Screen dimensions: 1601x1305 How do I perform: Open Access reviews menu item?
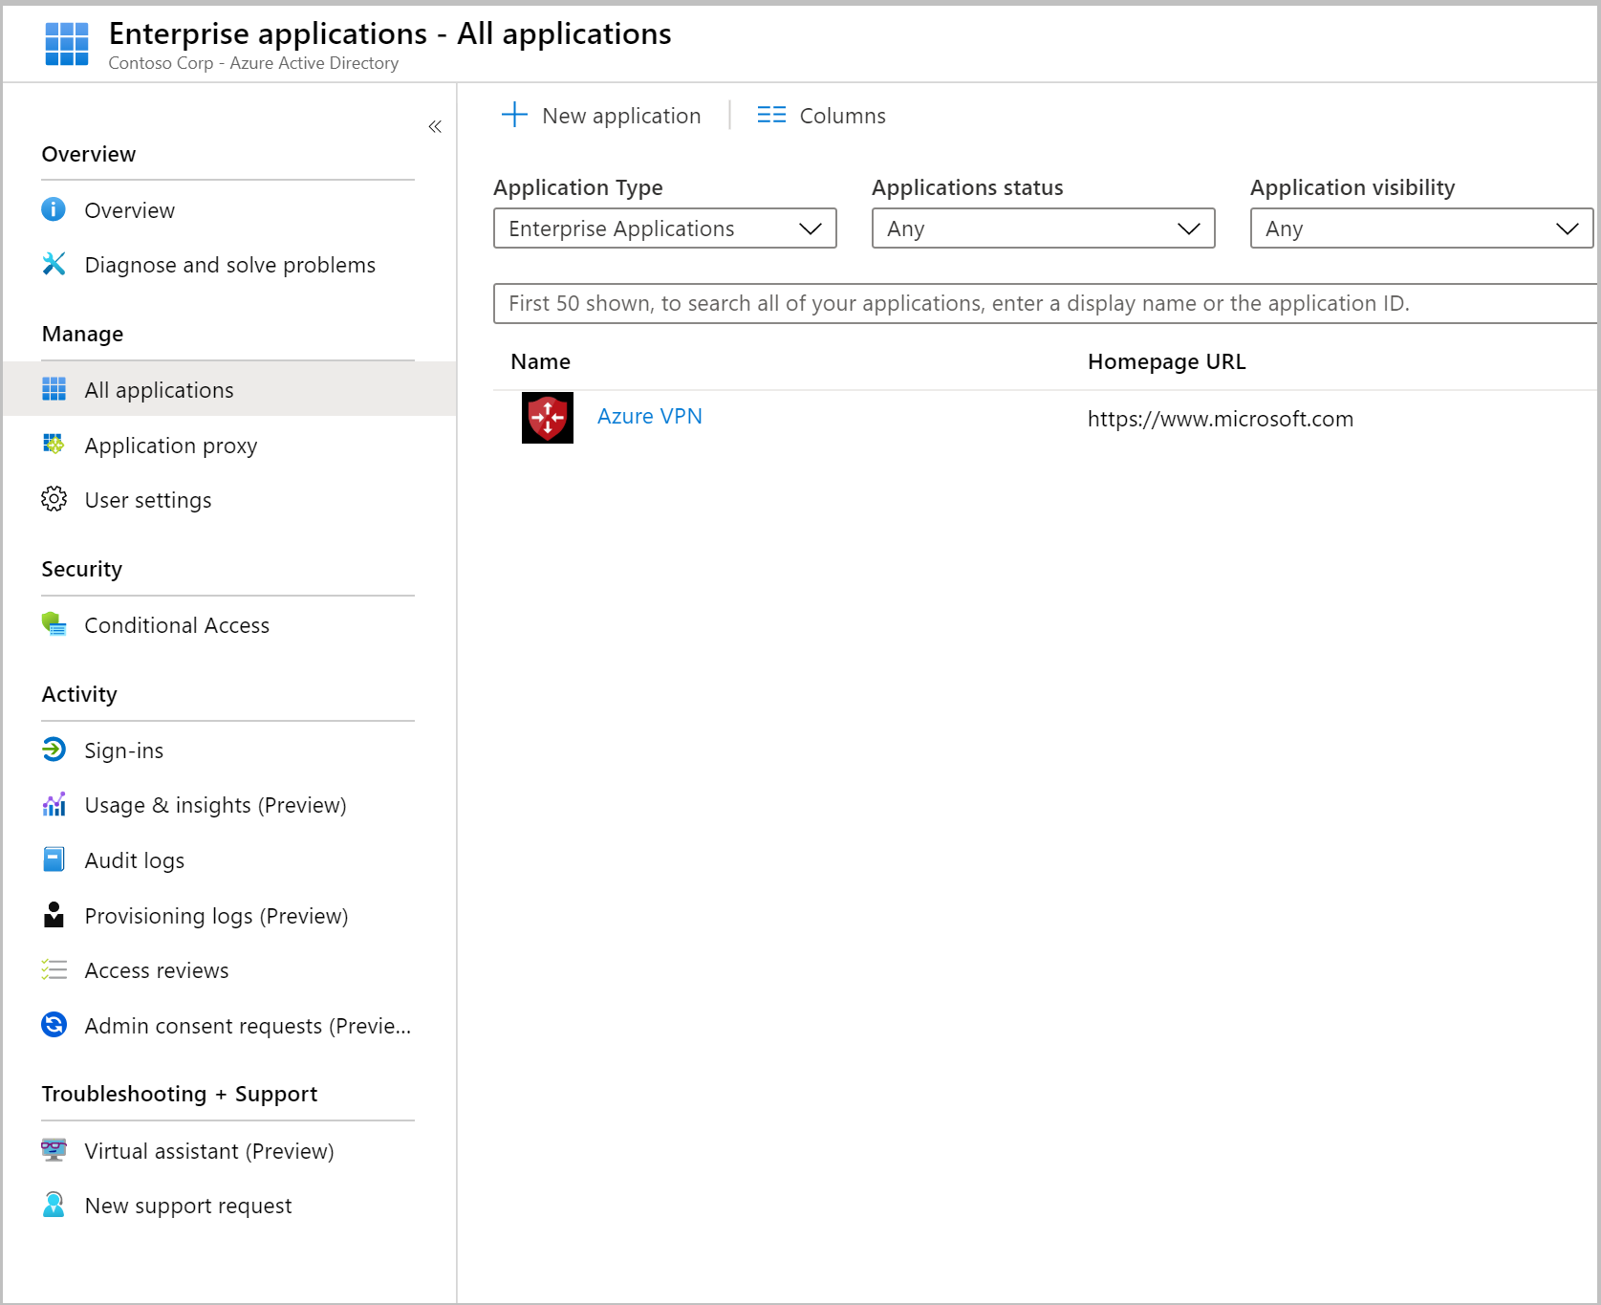pos(157,970)
